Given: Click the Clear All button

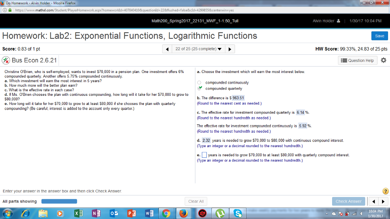Looking at the screenshot, I should (x=196, y=201).
